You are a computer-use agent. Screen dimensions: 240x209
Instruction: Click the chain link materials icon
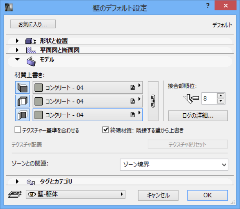coord(153,101)
